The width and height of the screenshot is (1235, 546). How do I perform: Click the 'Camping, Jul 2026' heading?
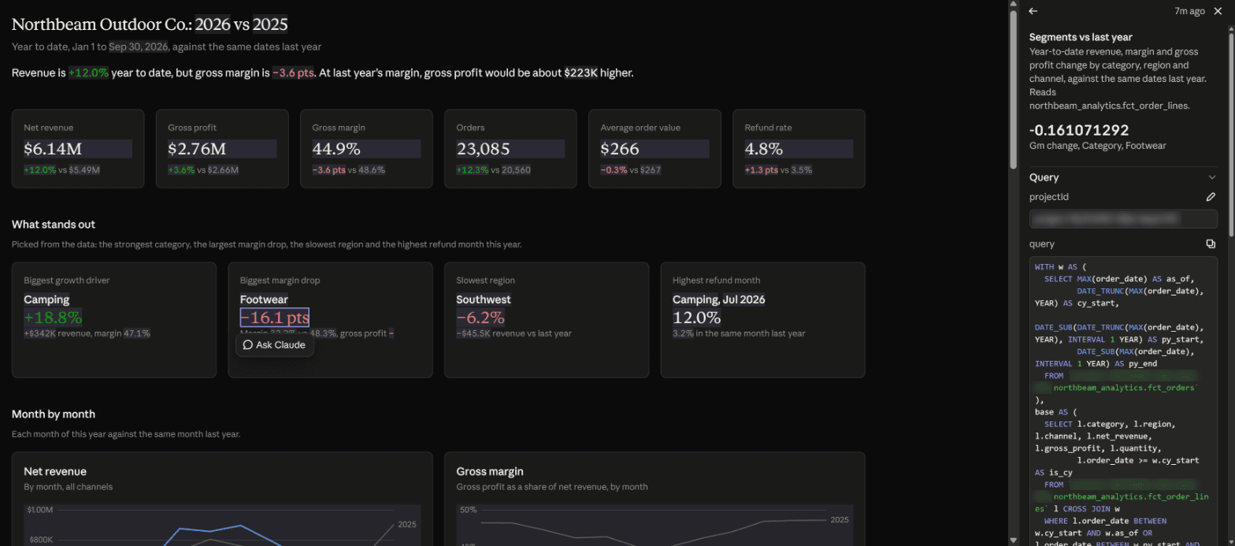pos(719,299)
